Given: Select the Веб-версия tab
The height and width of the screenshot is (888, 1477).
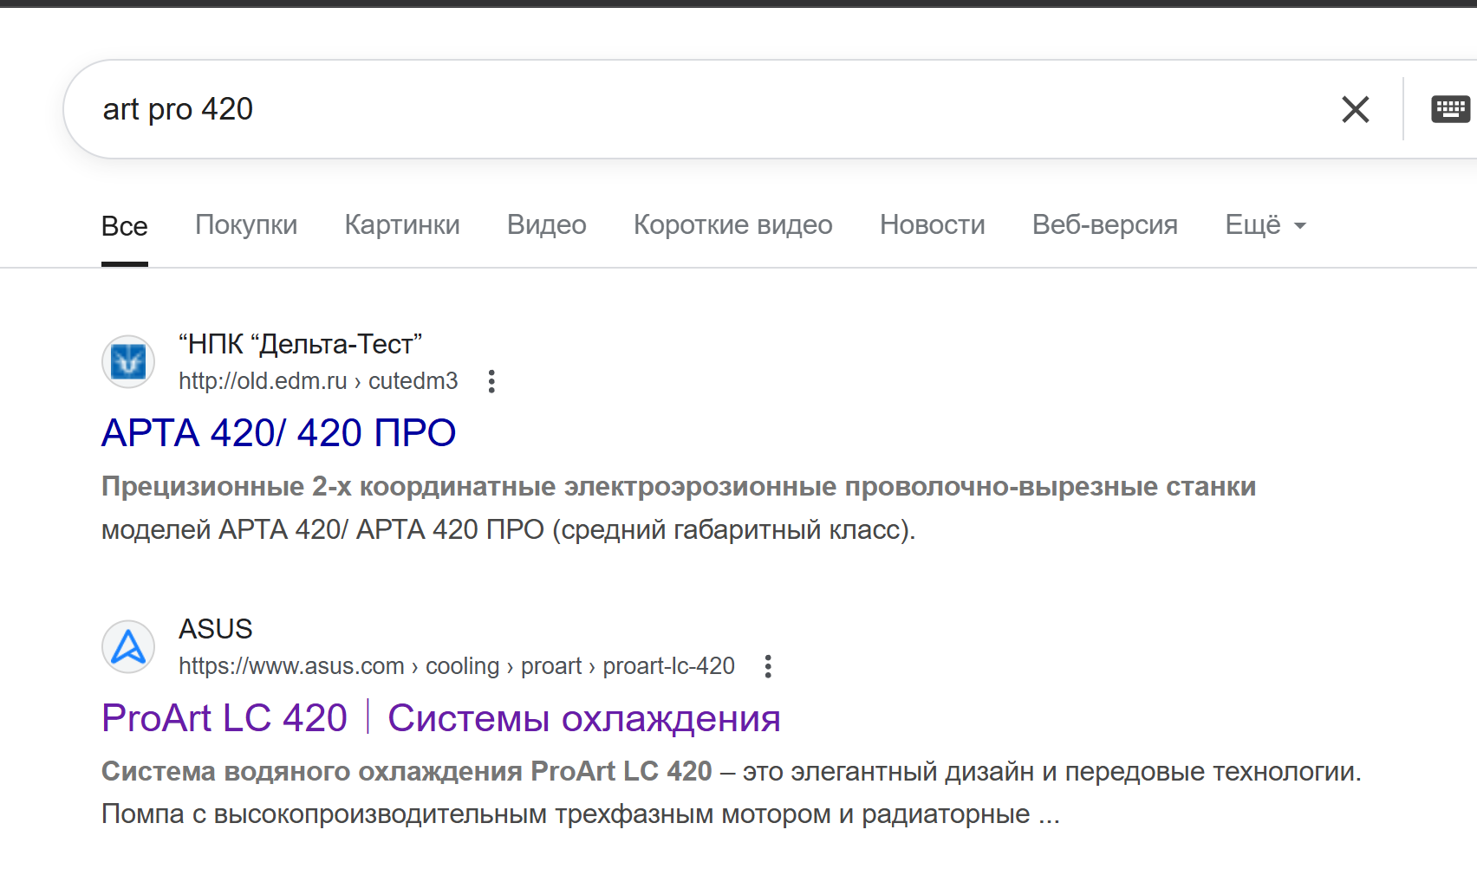Looking at the screenshot, I should pyautogui.click(x=1104, y=225).
